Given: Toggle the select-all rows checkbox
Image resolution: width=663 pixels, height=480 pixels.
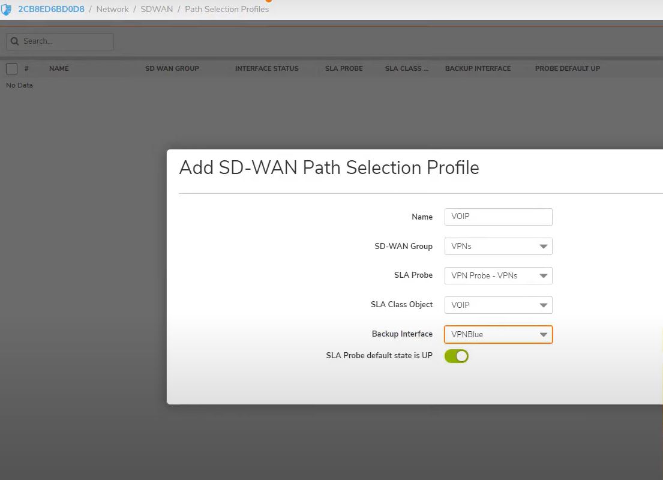Looking at the screenshot, I should coord(11,68).
